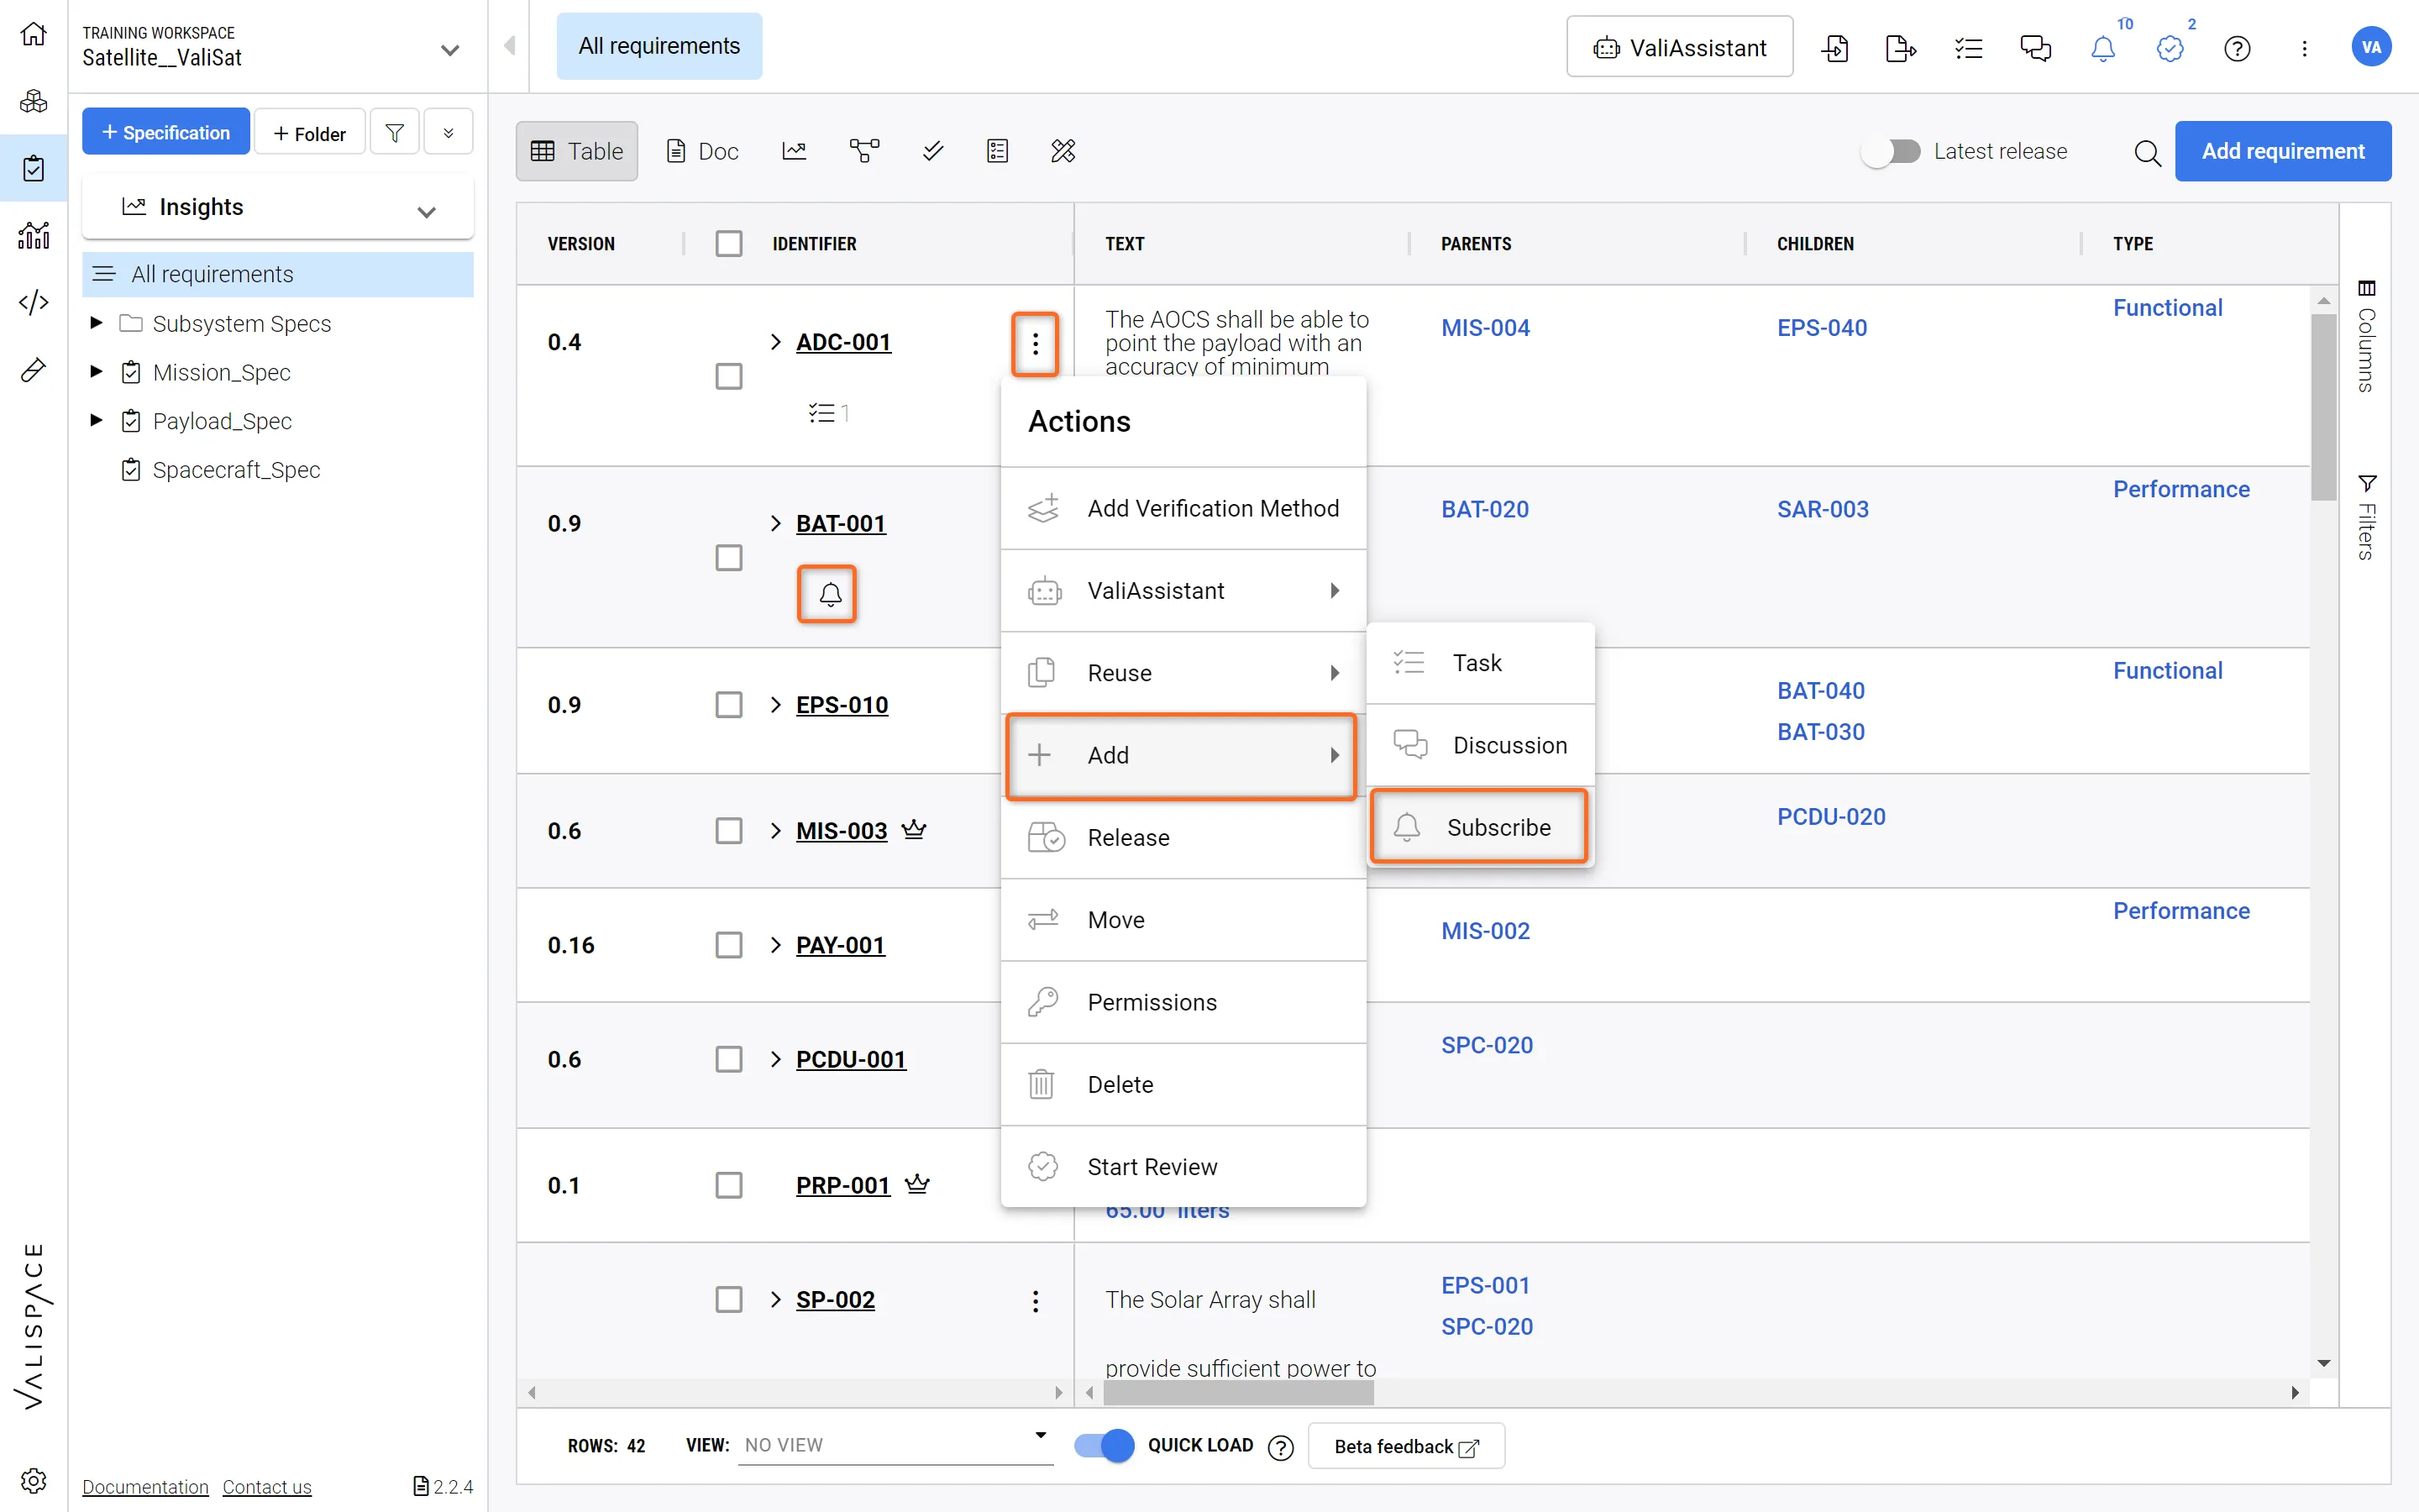Choose Start Review in Actions menu
The image size is (2419, 1512).
[x=1152, y=1167]
